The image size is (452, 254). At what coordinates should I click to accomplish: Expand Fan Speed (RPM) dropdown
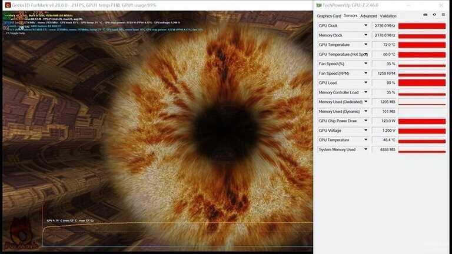click(366, 73)
